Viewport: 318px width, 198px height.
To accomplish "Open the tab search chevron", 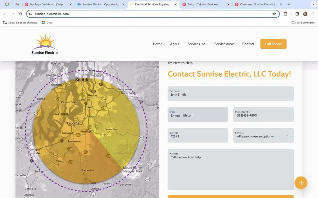I will (x=313, y=4).
